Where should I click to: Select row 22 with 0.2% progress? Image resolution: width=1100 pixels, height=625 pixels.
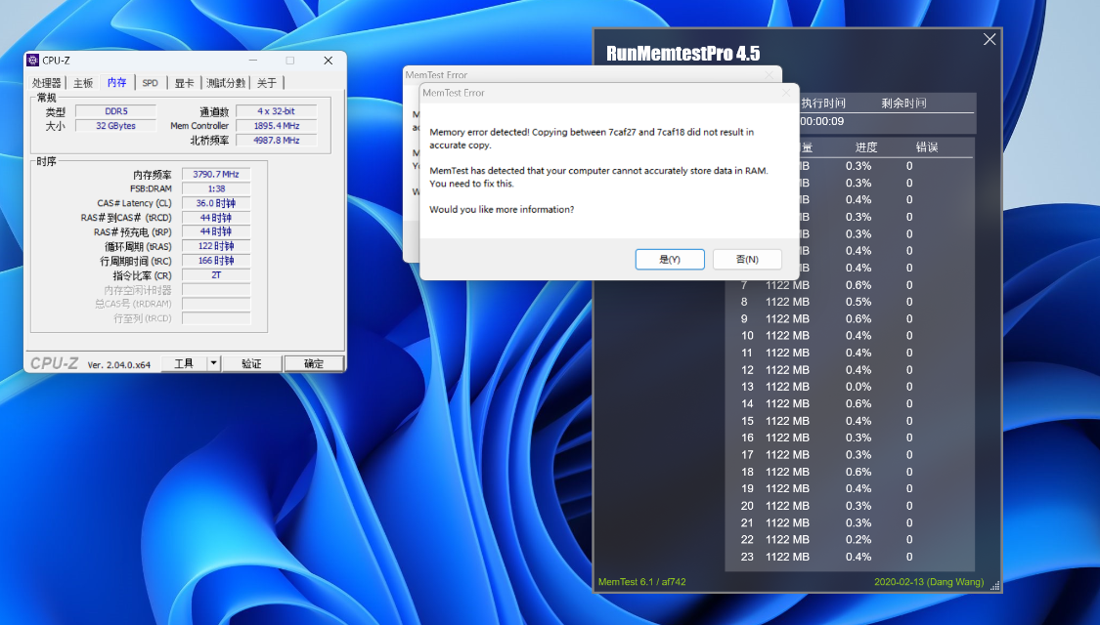point(849,539)
